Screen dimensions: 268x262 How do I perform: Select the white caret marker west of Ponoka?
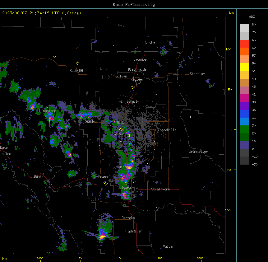(x=113, y=46)
